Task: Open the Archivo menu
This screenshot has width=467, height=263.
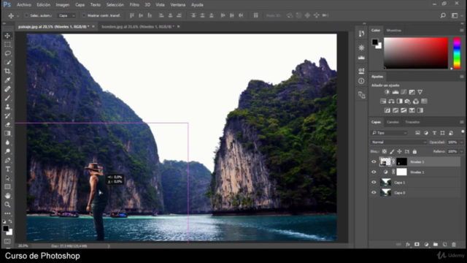Action: (x=24, y=5)
